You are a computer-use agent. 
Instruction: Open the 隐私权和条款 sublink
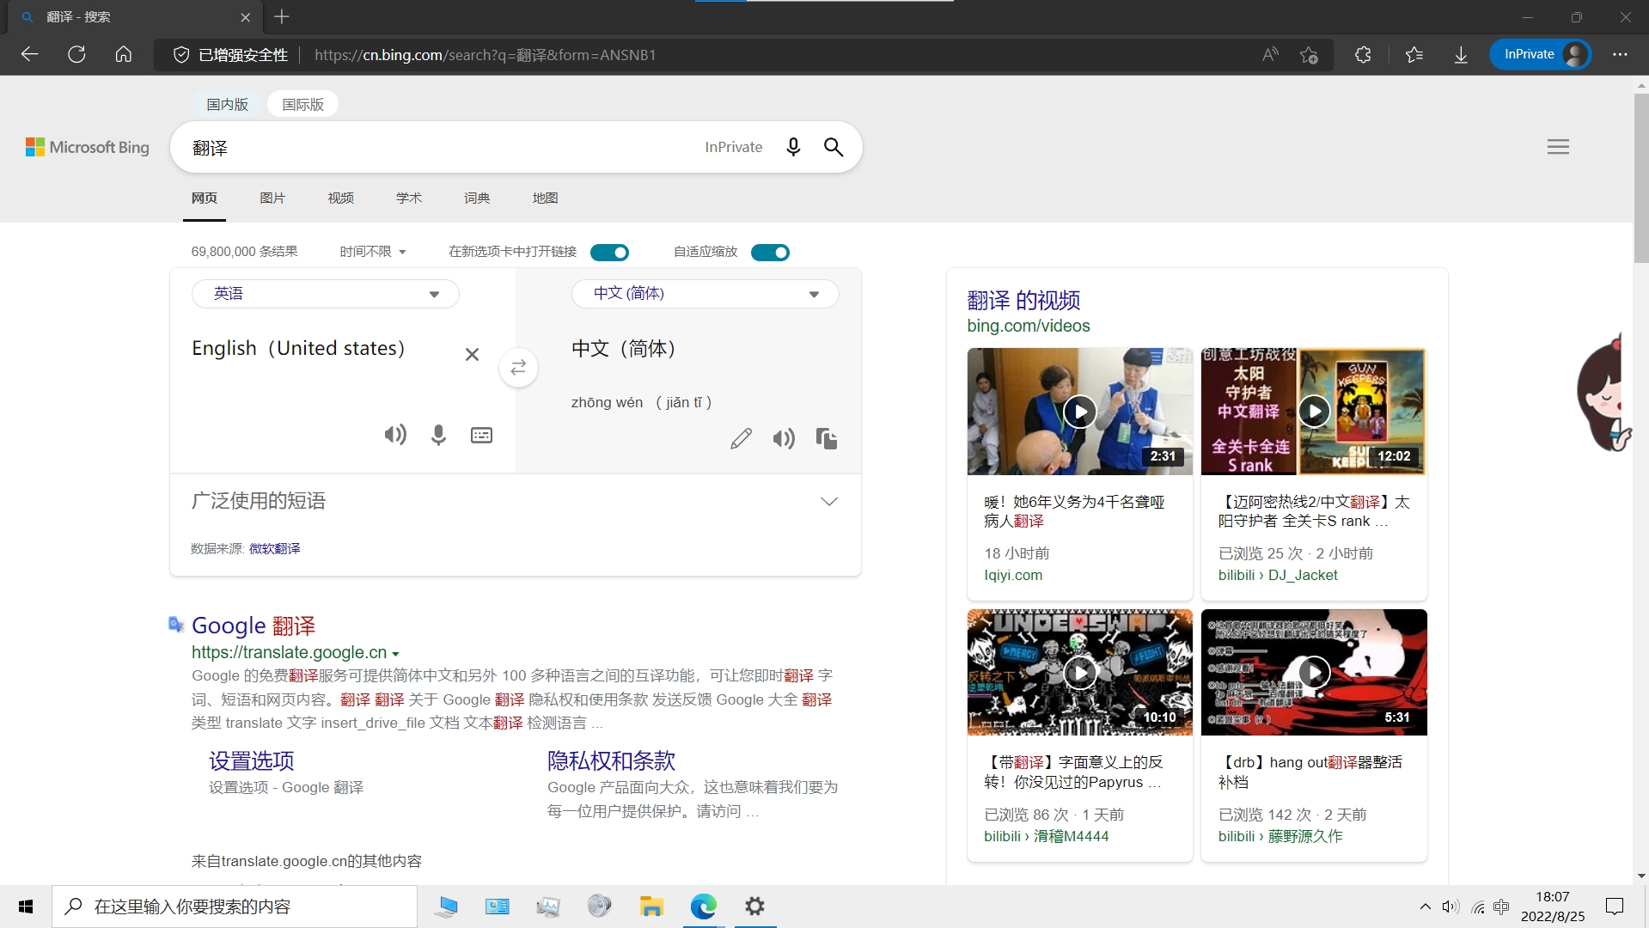(612, 761)
